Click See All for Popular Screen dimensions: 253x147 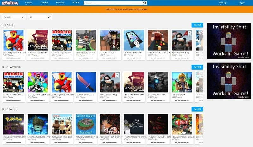(x=197, y=25)
